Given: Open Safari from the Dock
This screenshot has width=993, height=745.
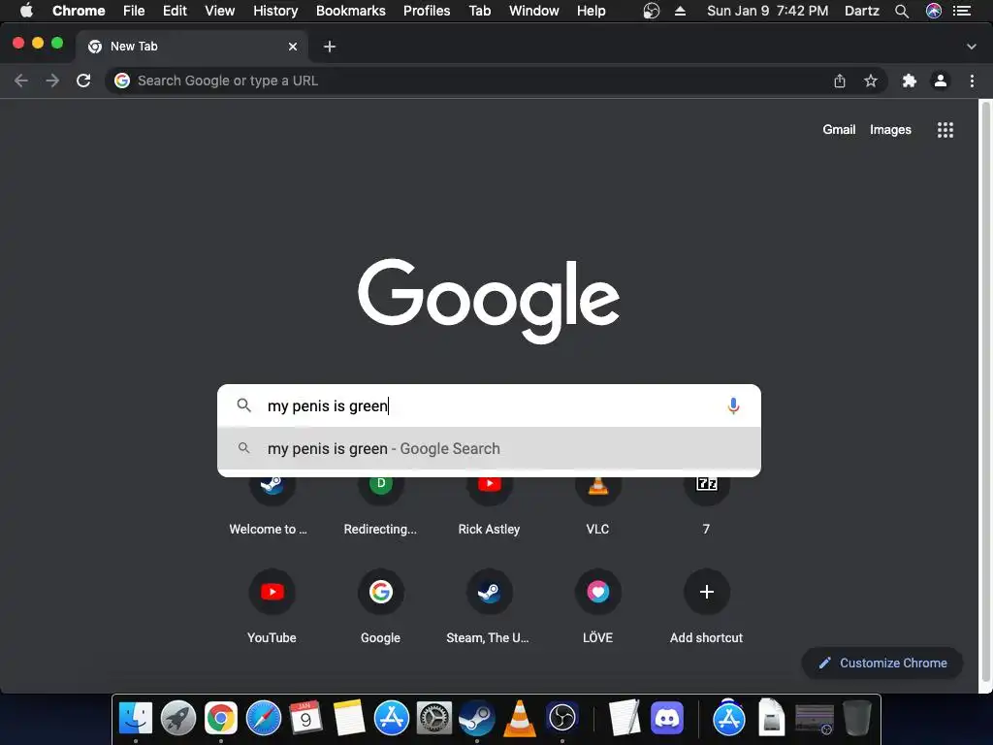Looking at the screenshot, I should pos(264,718).
